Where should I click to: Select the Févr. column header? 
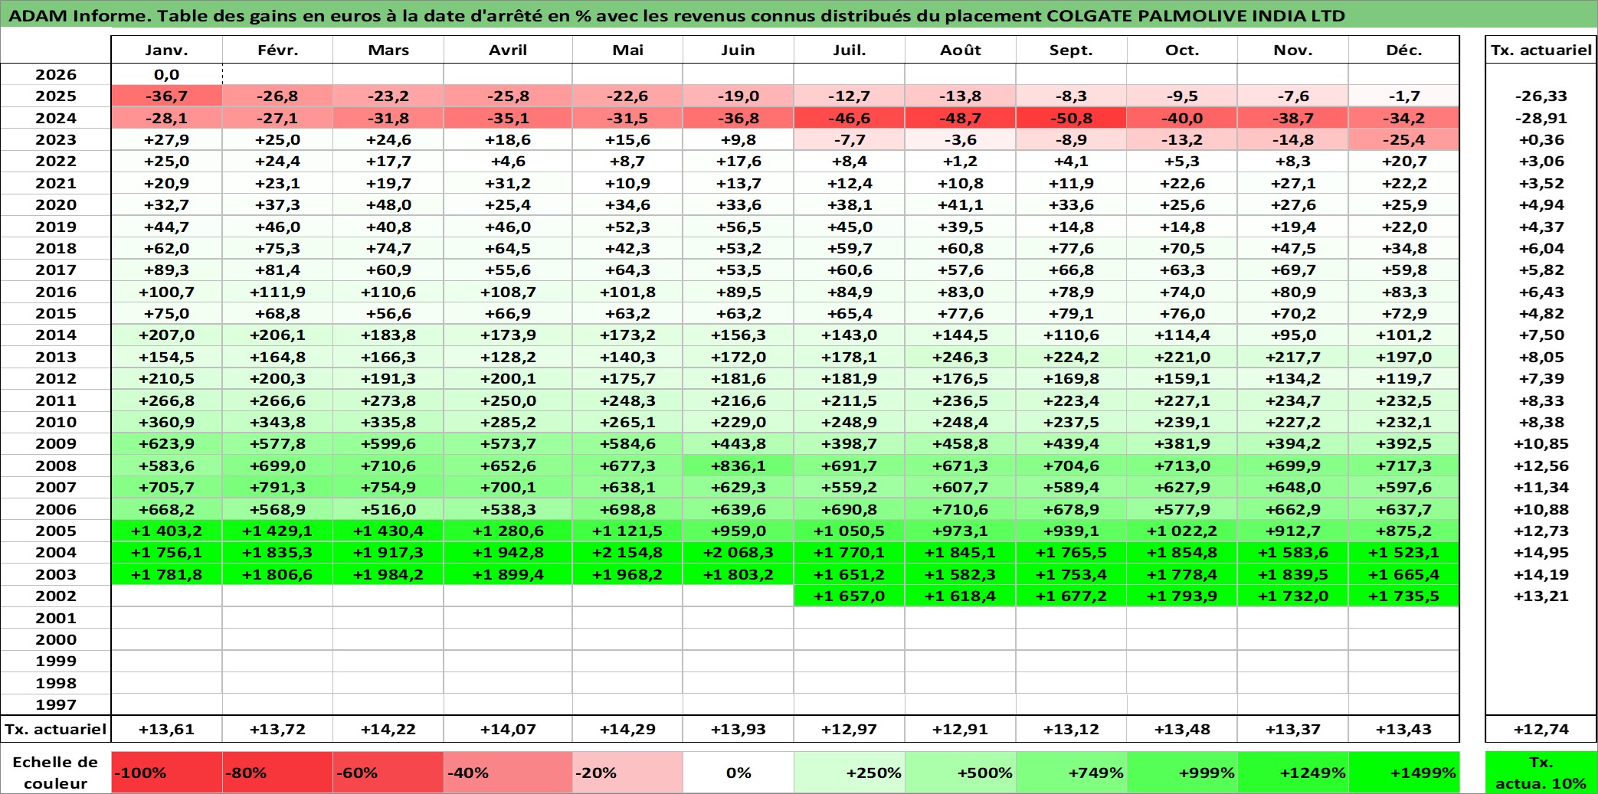coord(278,50)
